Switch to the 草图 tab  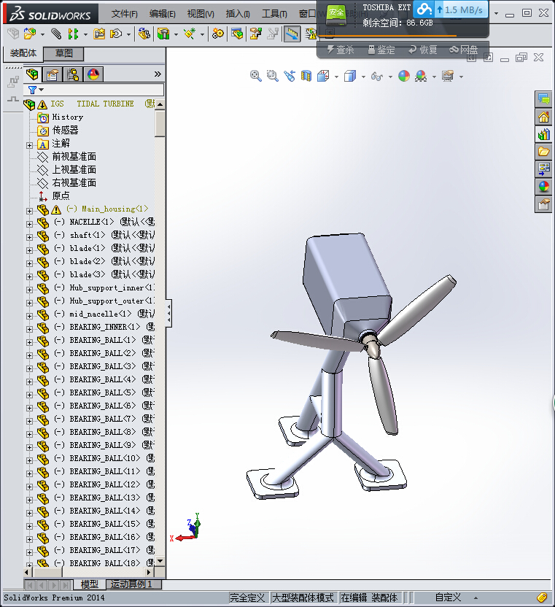[x=64, y=53]
